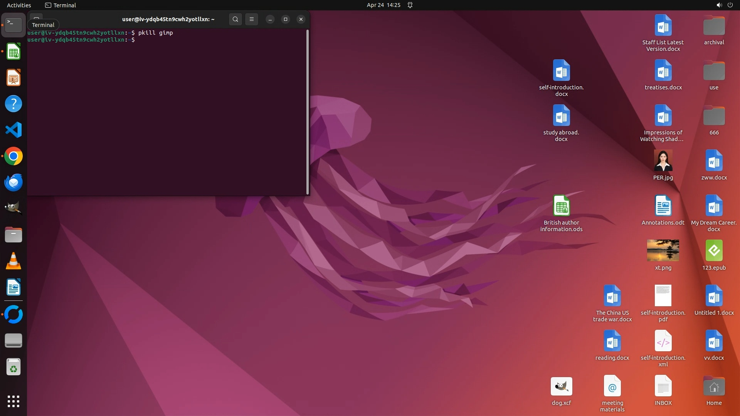
Task: Select the dog.xcf desktop file
Action: [561, 387]
